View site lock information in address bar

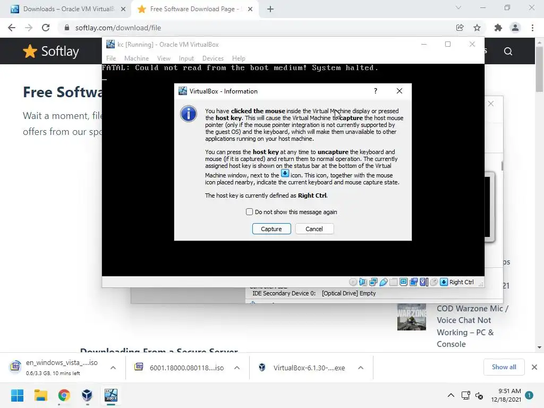point(67,28)
